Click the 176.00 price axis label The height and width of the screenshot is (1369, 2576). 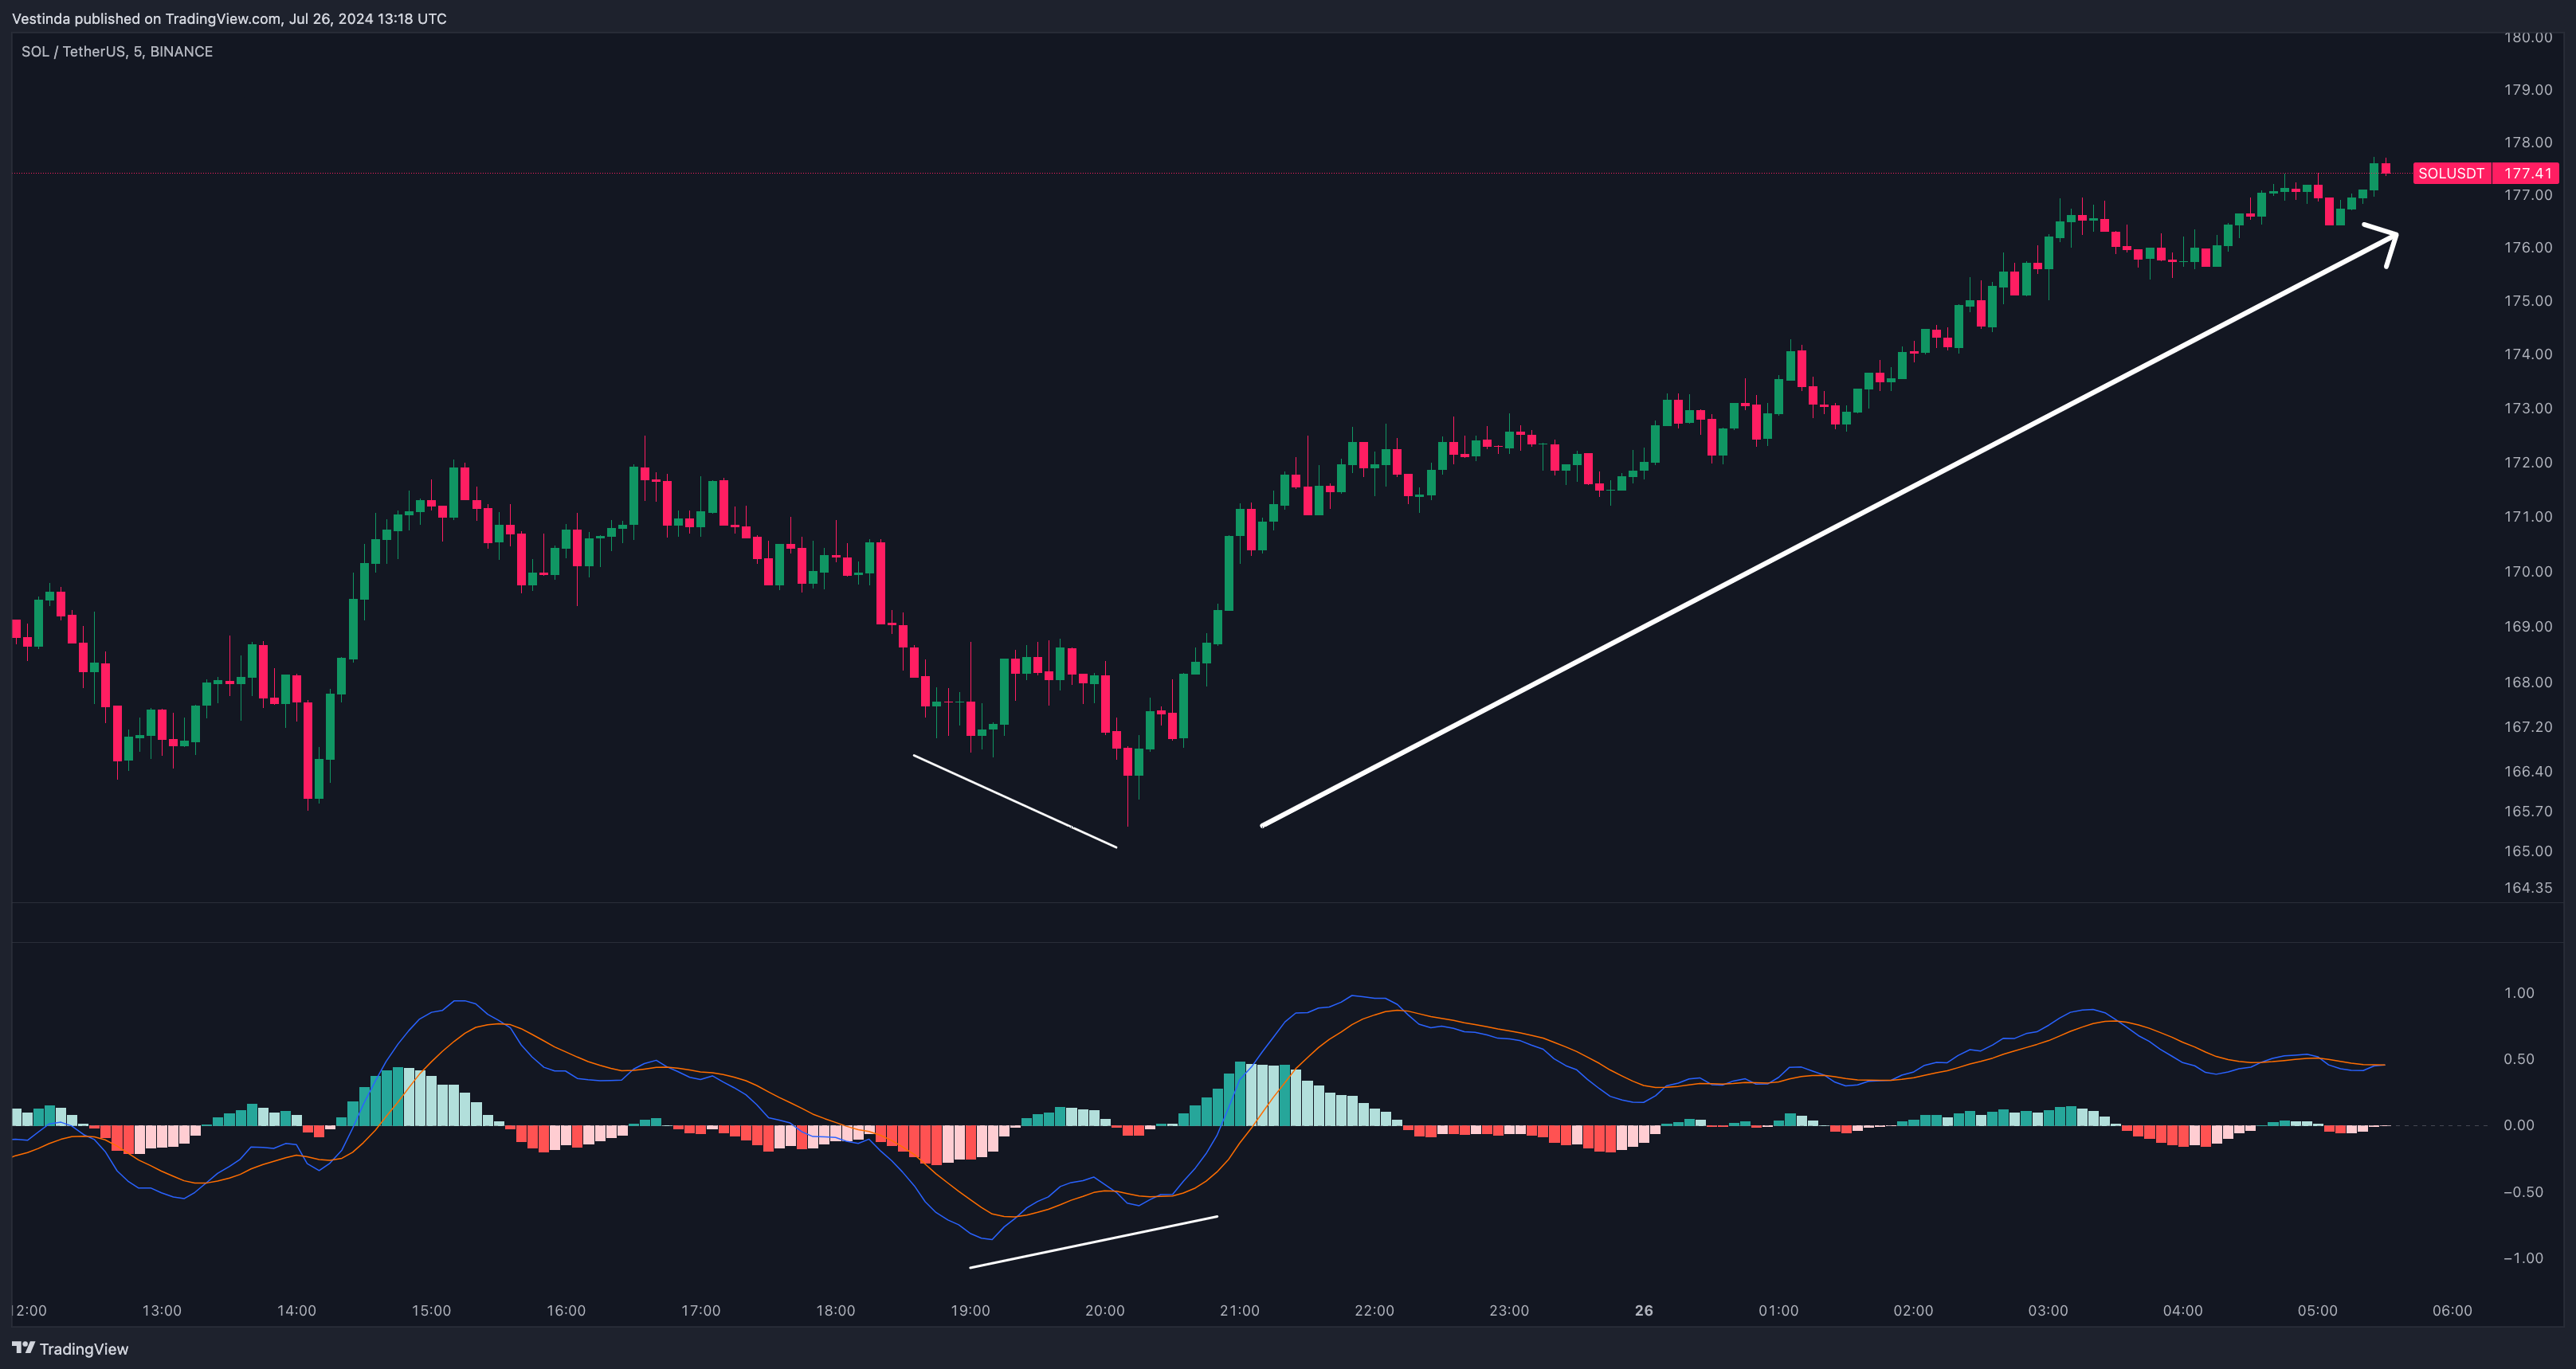2528,247
